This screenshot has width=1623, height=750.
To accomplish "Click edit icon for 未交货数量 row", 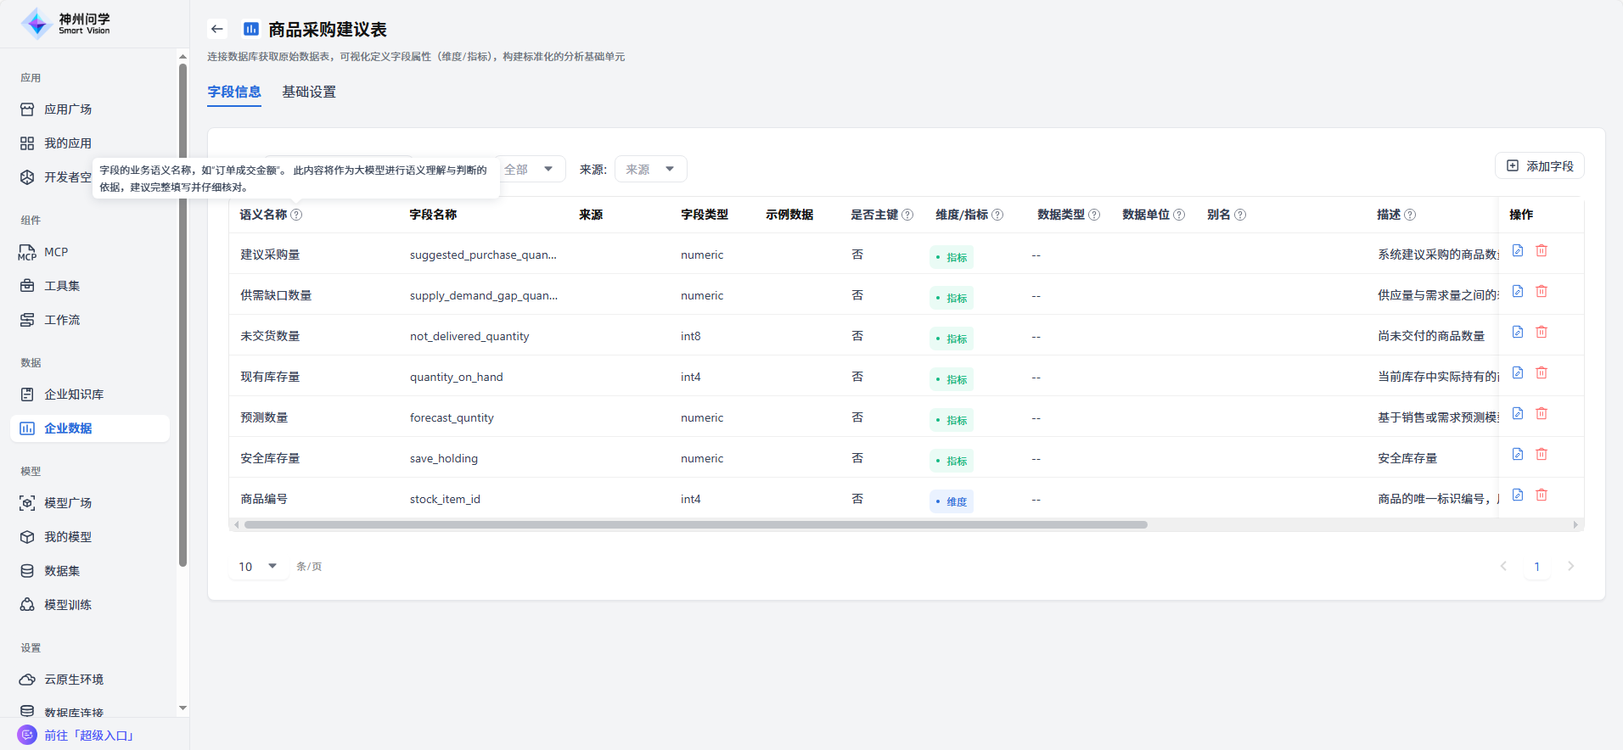I will [x=1518, y=333].
